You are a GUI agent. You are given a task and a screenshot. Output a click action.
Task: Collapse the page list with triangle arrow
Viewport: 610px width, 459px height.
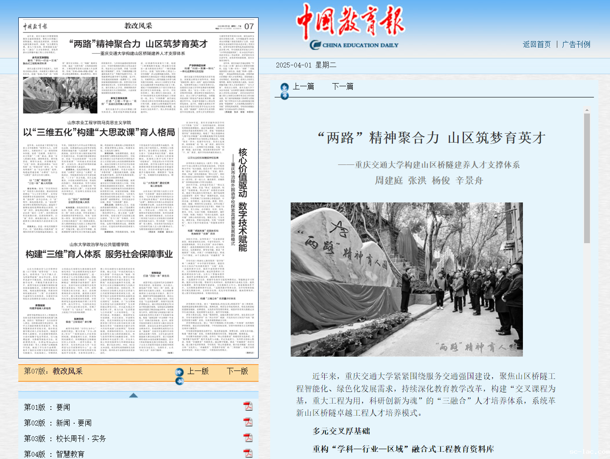point(133,395)
